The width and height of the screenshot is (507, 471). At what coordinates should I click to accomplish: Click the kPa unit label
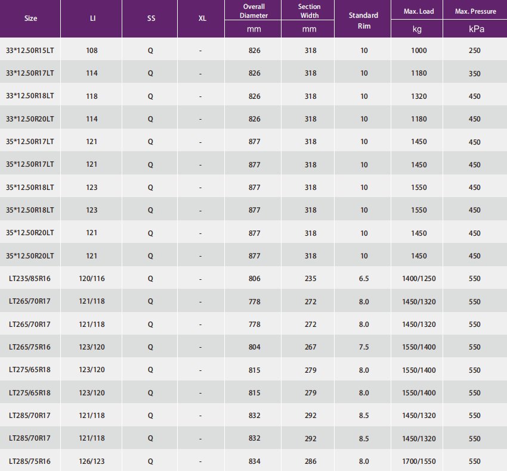tap(475, 29)
